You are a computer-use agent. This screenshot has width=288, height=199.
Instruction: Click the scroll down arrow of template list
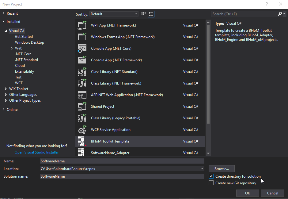[208, 153]
